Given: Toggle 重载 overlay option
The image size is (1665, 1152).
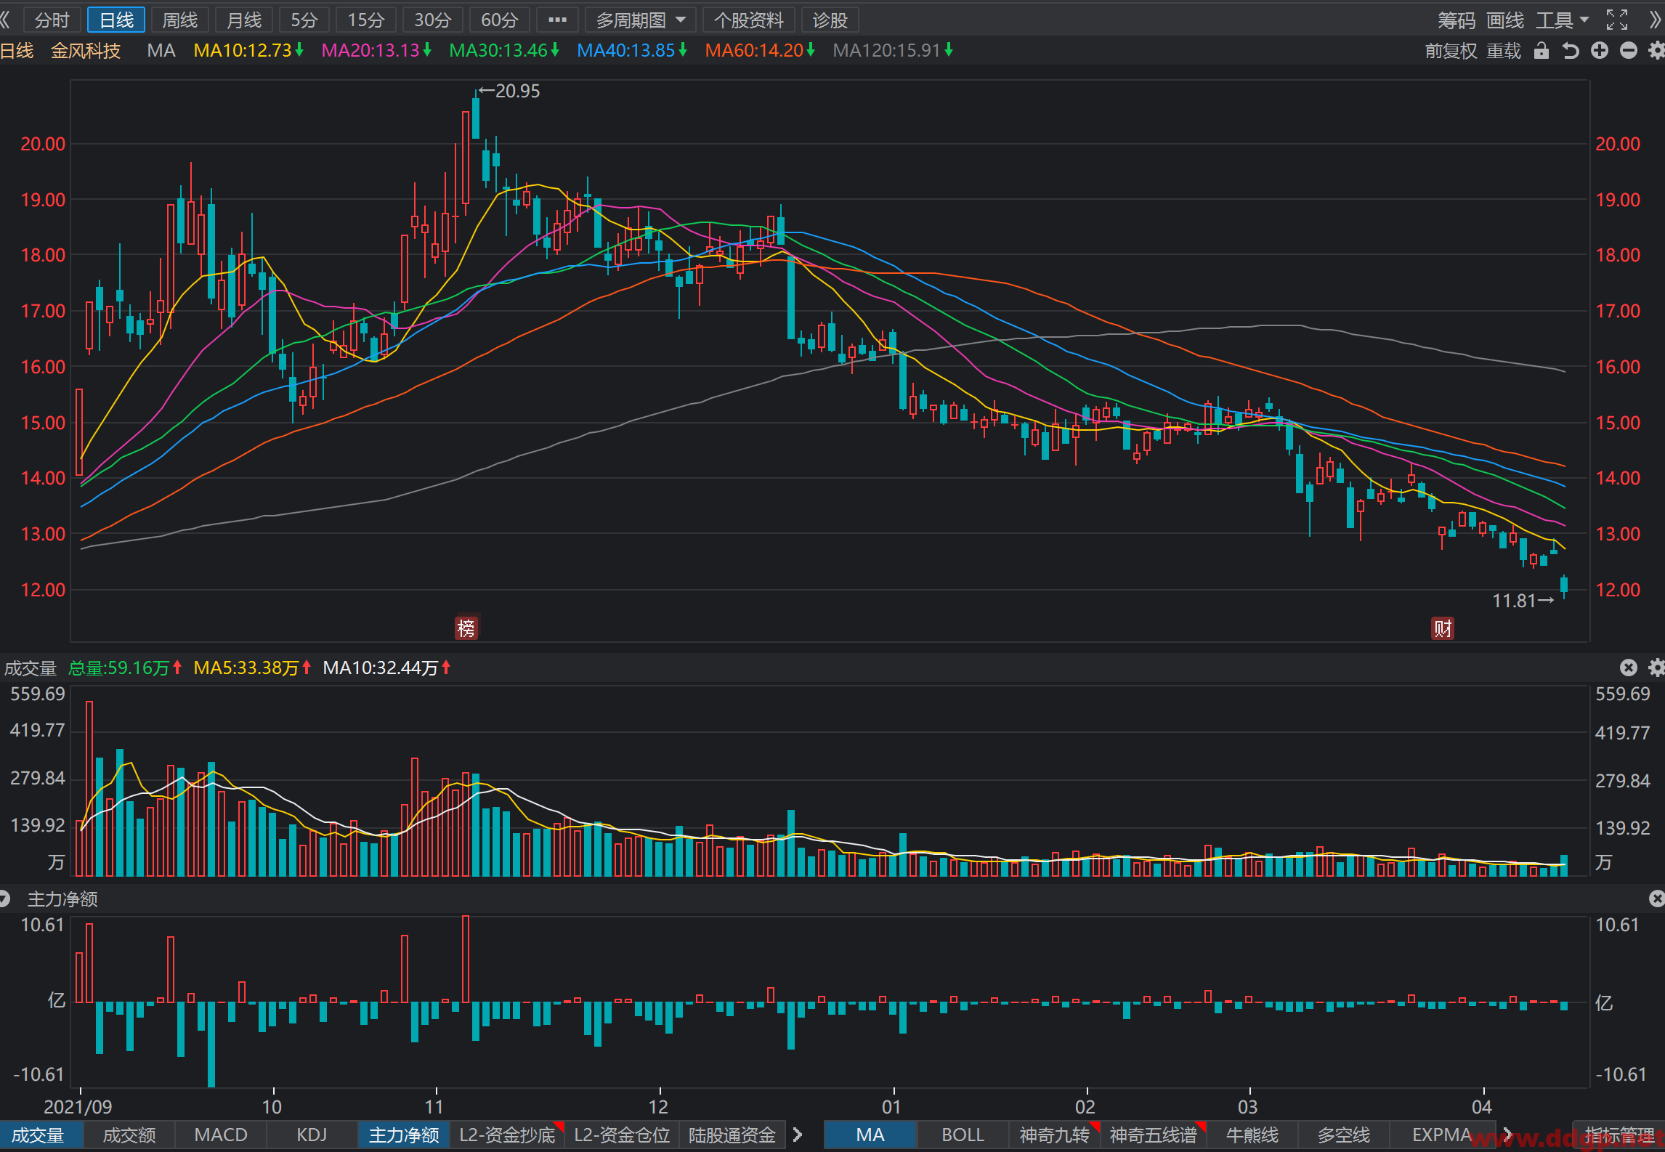Looking at the screenshot, I should coord(1503,51).
